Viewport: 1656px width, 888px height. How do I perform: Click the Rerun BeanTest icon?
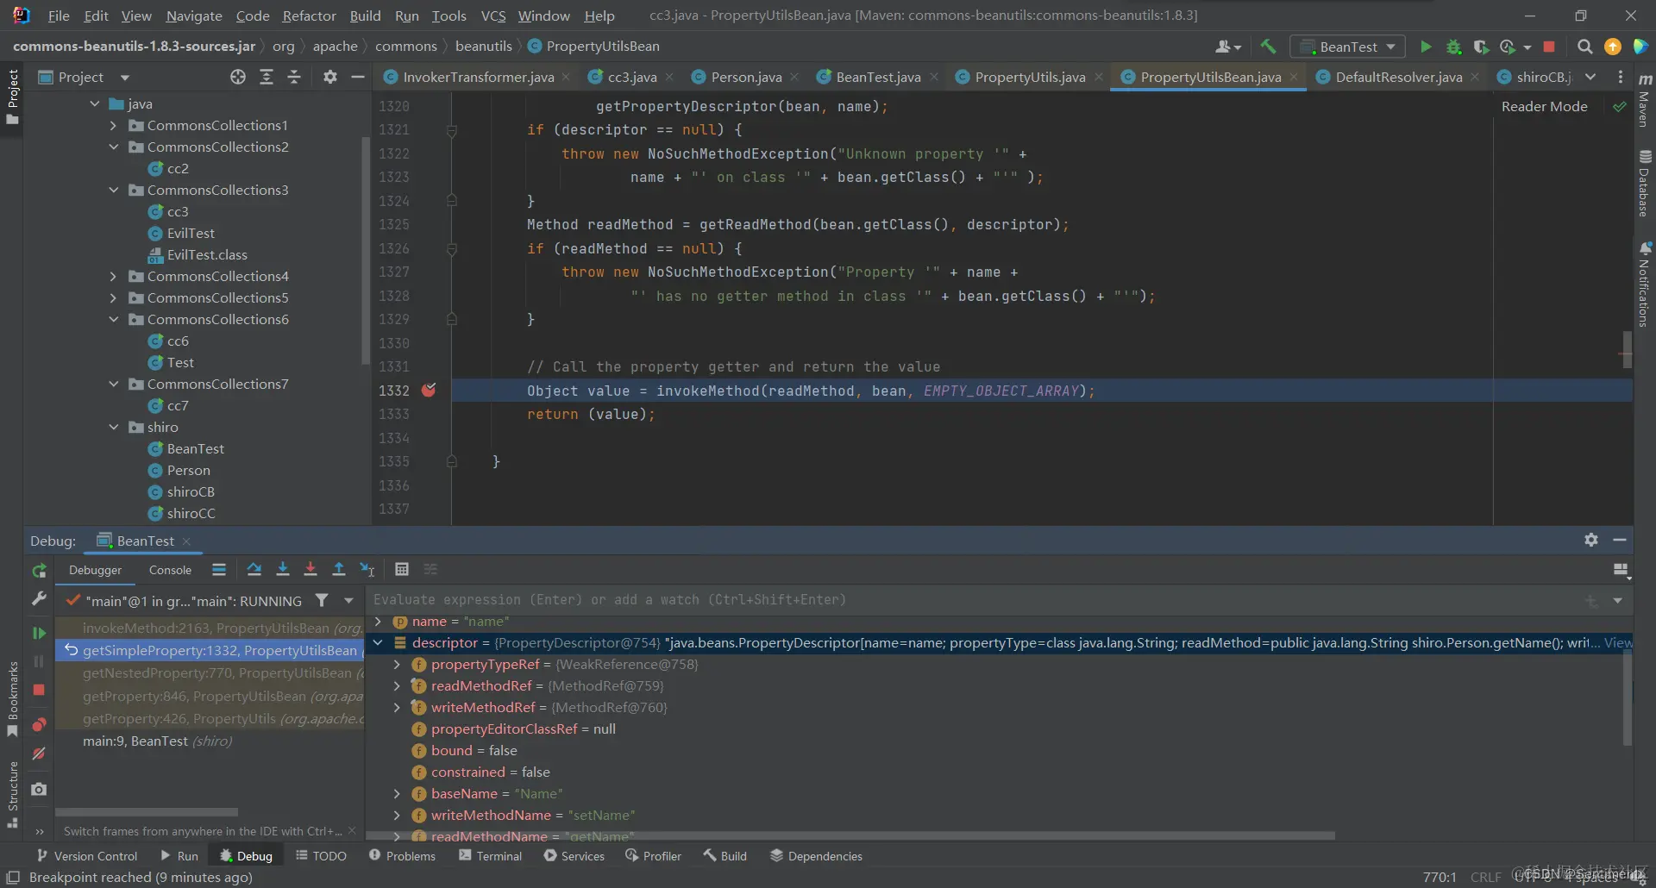pyautogui.click(x=39, y=571)
